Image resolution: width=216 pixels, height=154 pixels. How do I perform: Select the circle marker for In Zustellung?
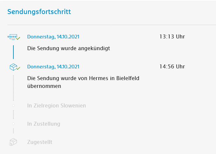(x=13, y=124)
